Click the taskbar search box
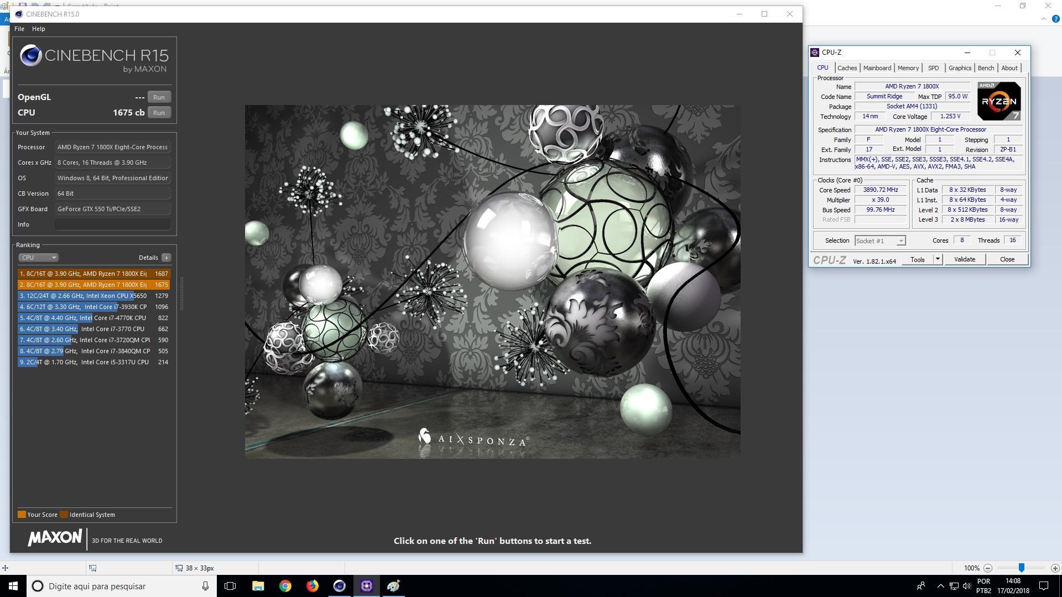The height and width of the screenshot is (597, 1062). click(121, 586)
